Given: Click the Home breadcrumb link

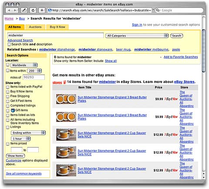Looking at the screenshot, I should tap(9, 19).
